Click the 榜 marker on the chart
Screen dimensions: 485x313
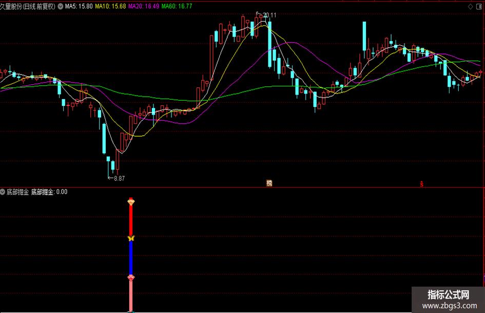click(x=269, y=183)
